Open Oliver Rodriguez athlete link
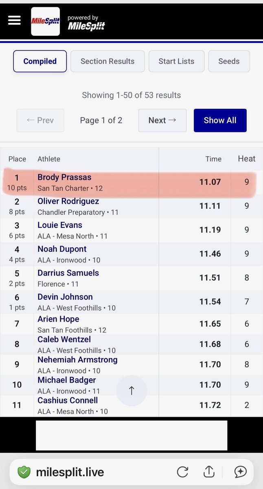The image size is (263, 489). 68,201
